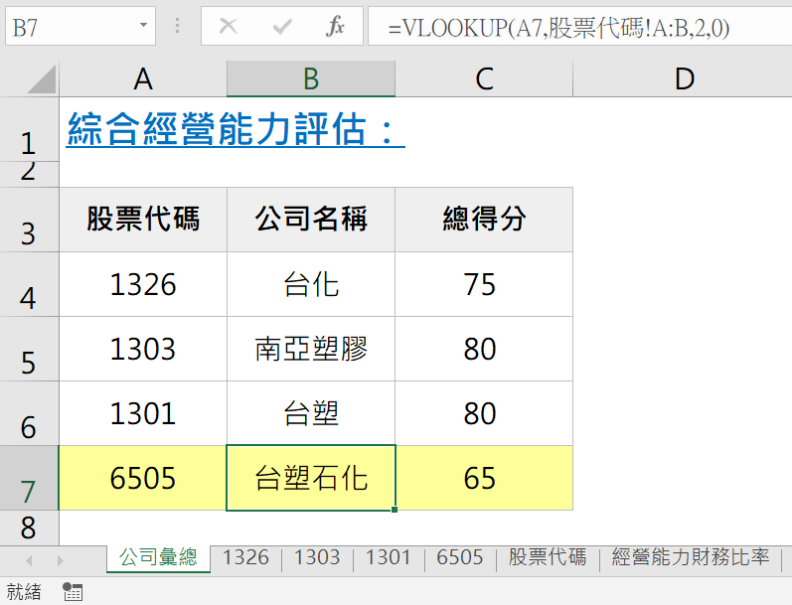Select the 公司名稱 header cell
The image size is (792, 605).
[x=311, y=220]
